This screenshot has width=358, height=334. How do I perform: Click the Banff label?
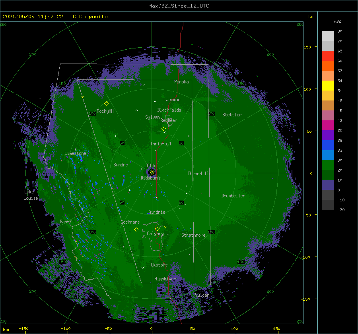pyautogui.click(x=66, y=221)
